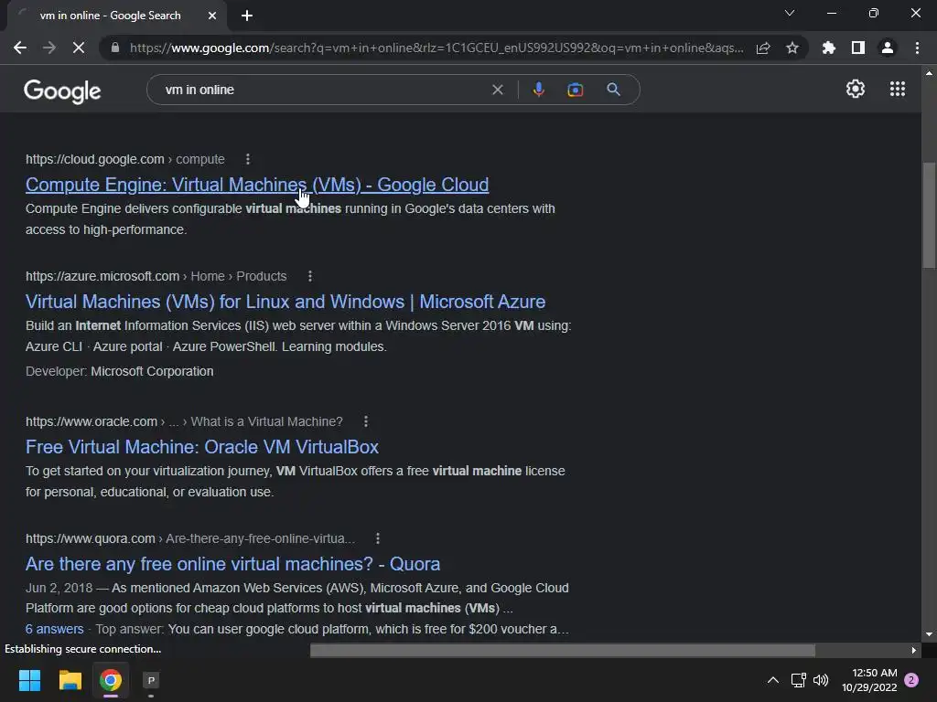The width and height of the screenshot is (937, 702).
Task: Open Chrome three-dot menu
Action: [917, 48]
